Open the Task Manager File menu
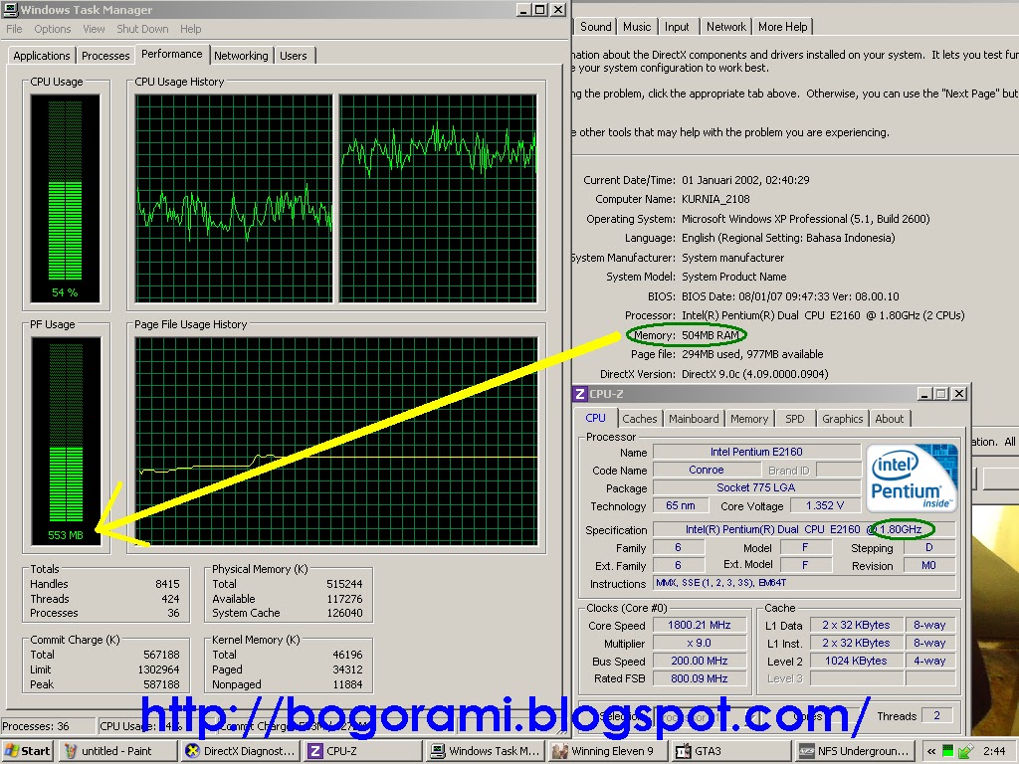 14,29
